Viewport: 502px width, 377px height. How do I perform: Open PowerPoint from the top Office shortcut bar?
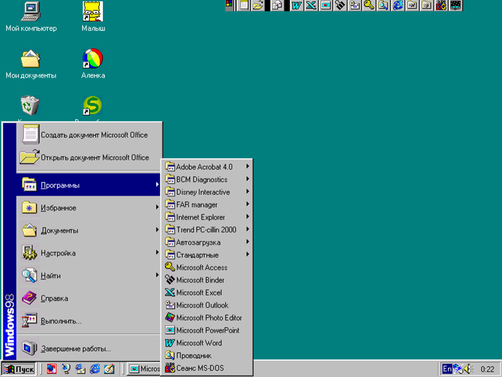click(x=326, y=5)
